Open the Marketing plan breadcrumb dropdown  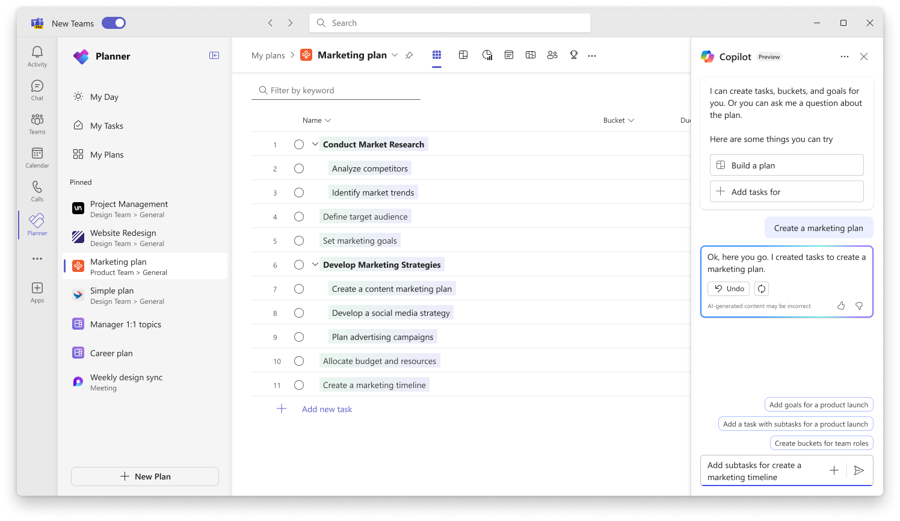(x=395, y=55)
